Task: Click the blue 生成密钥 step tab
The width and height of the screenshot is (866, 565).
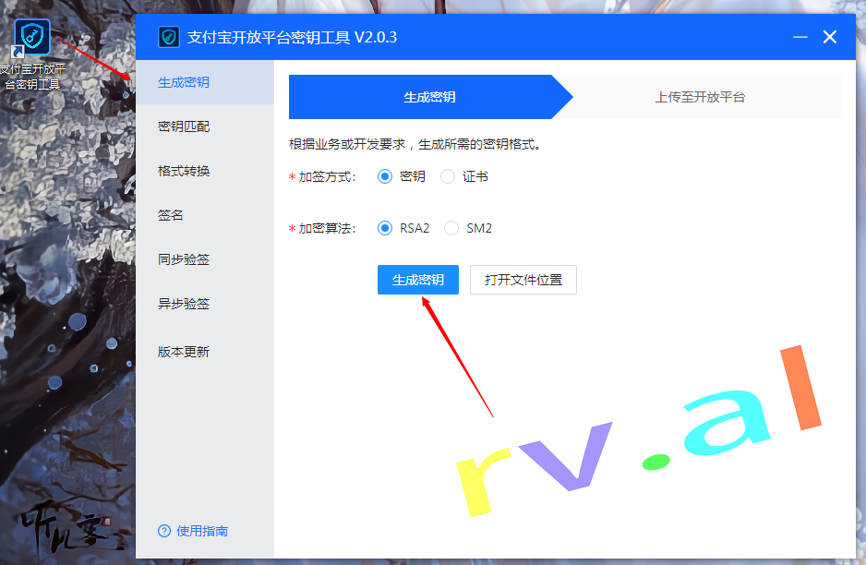Action: point(429,97)
